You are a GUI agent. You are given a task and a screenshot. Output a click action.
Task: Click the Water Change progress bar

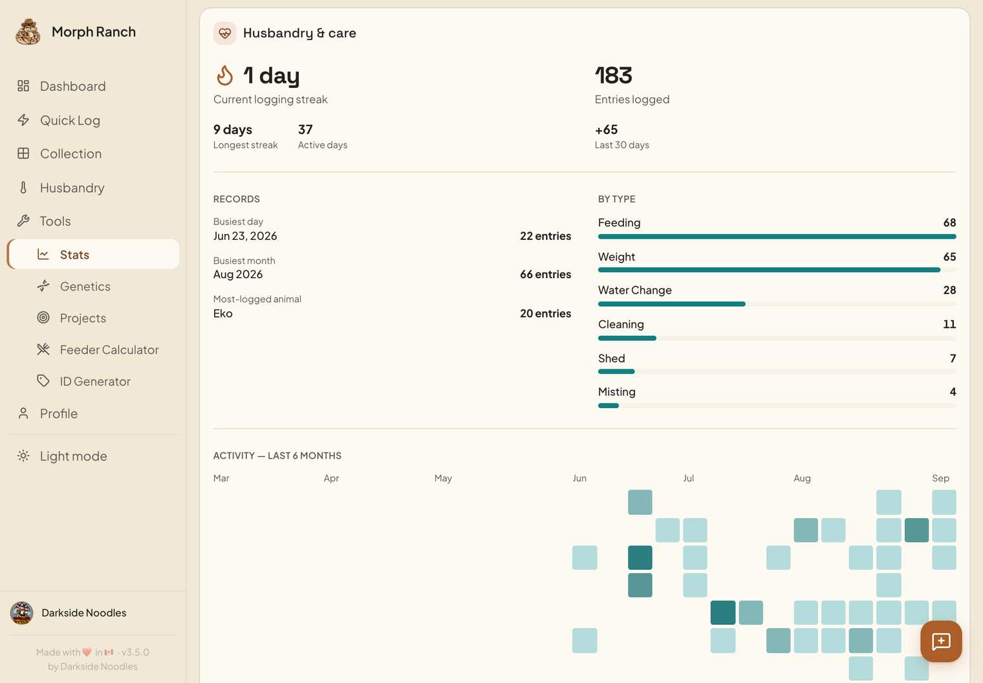[x=777, y=304]
